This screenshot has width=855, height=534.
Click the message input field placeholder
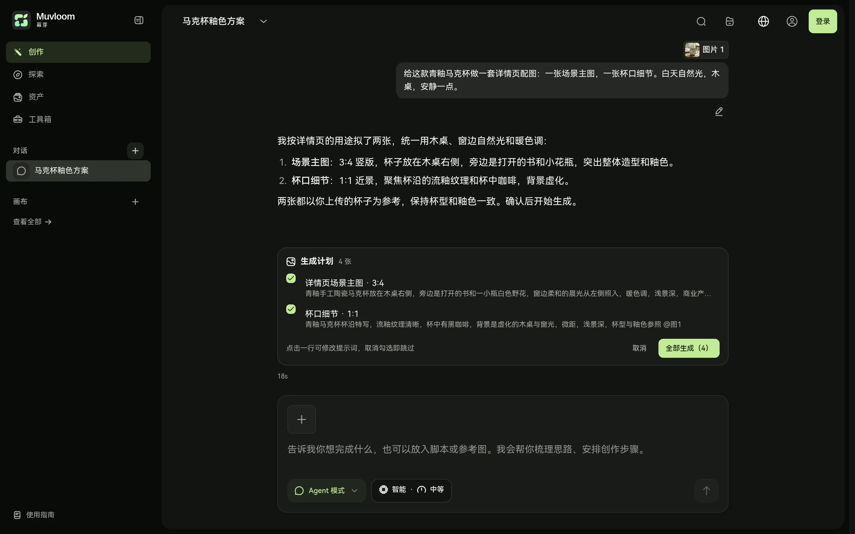[467, 449]
